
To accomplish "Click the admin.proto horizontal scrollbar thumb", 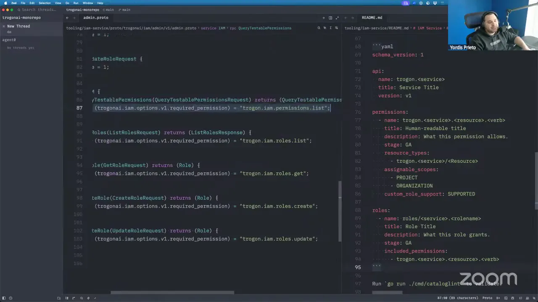I will 172,293.
